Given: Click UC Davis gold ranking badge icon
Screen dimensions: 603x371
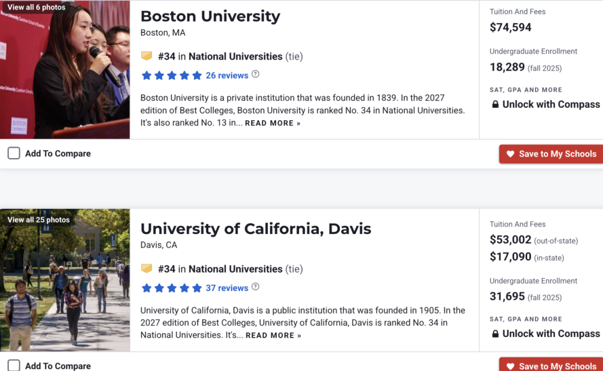Looking at the screenshot, I should point(146,268).
